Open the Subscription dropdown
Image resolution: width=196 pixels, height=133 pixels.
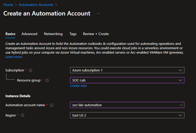click(127, 70)
